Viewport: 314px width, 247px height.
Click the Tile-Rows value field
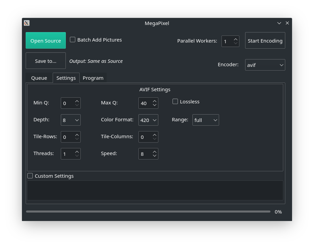click(68, 137)
